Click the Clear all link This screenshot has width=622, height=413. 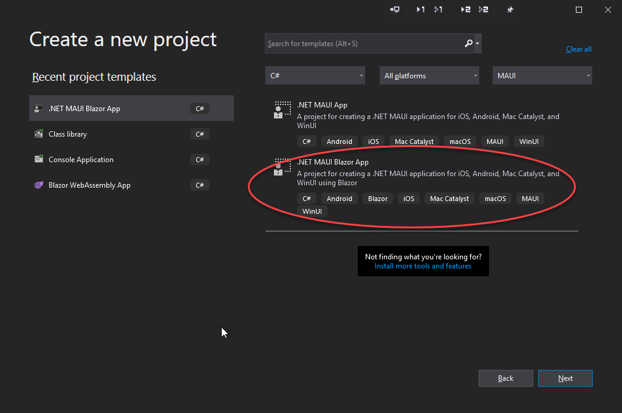pyautogui.click(x=578, y=49)
